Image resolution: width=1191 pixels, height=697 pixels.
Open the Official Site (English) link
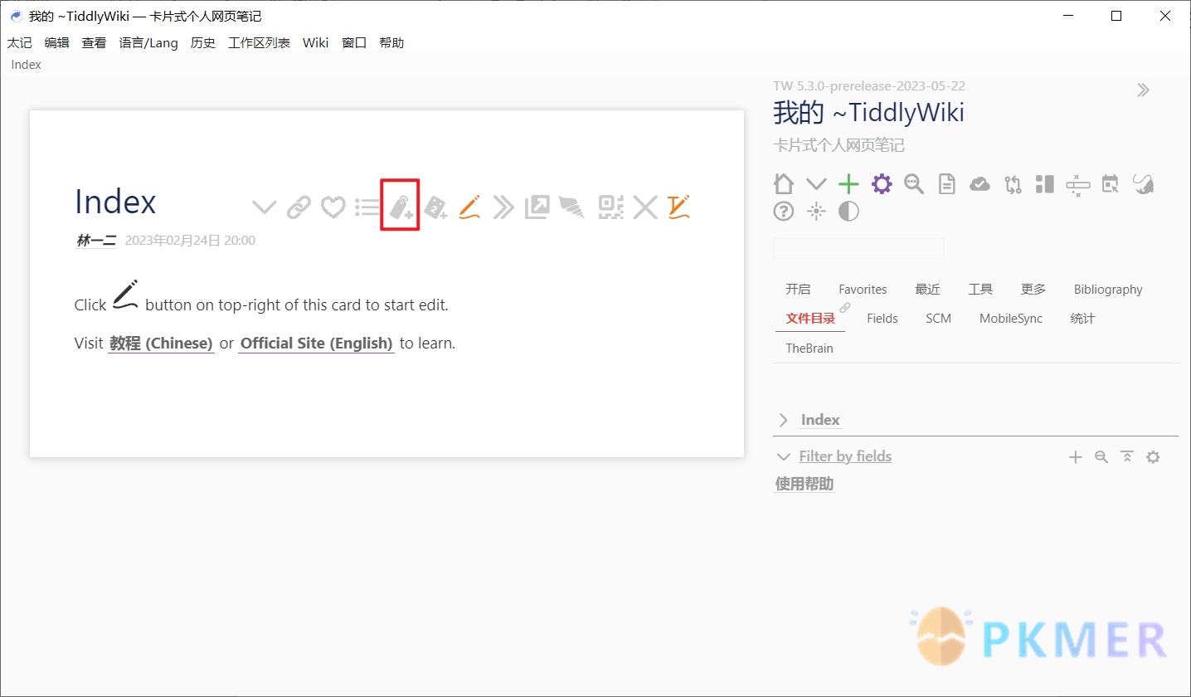pos(316,344)
